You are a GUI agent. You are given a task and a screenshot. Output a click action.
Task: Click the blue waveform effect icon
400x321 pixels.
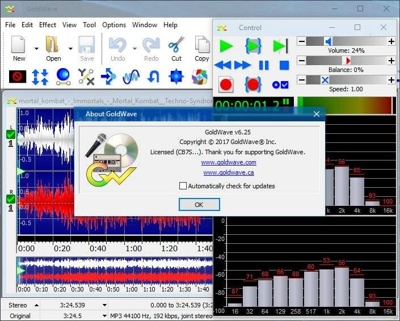pyautogui.click(x=131, y=77)
